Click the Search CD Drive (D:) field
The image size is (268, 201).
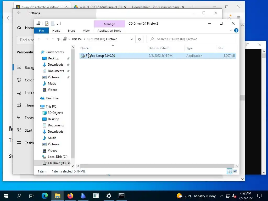(191, 39)
